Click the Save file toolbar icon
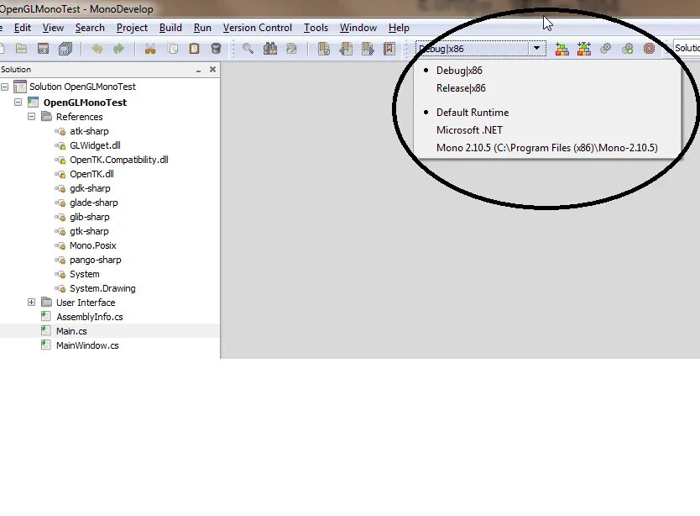Screen dimensions: 700x516 [x=44, y=48]
